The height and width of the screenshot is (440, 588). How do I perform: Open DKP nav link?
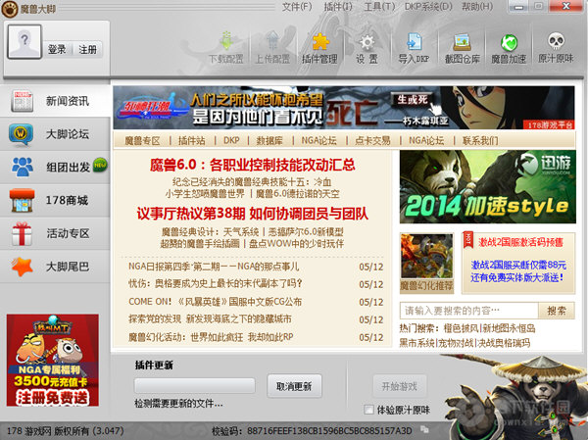point(231,141)
